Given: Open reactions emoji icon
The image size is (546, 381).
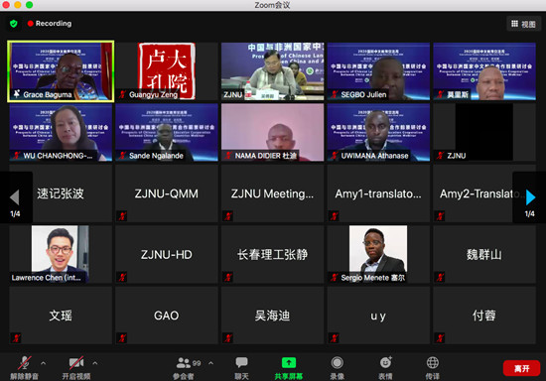Looking at the screenshot, I should click(x=385, y=362).
